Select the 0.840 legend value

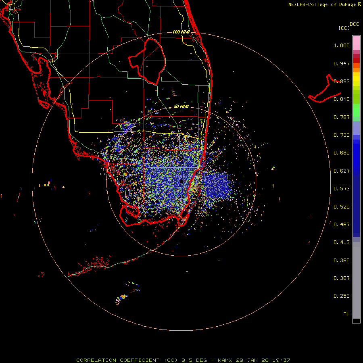342,99
